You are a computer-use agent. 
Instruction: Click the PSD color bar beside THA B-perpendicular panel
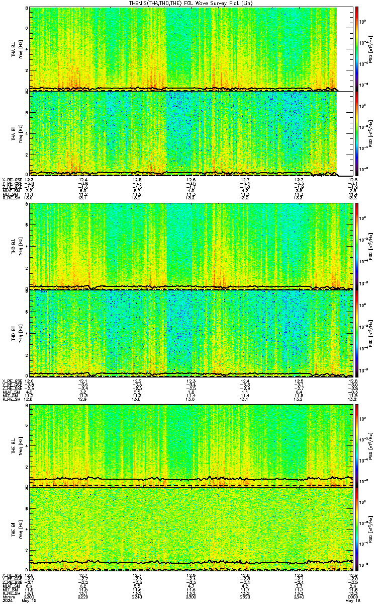click(x=356, y=48)
